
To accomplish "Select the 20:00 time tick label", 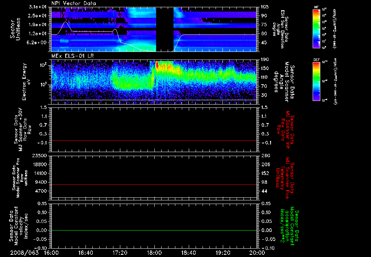I will click(x=257, y=253).
